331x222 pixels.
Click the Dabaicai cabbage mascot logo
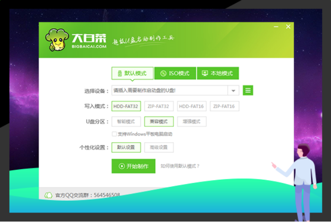tap(57, 40)
